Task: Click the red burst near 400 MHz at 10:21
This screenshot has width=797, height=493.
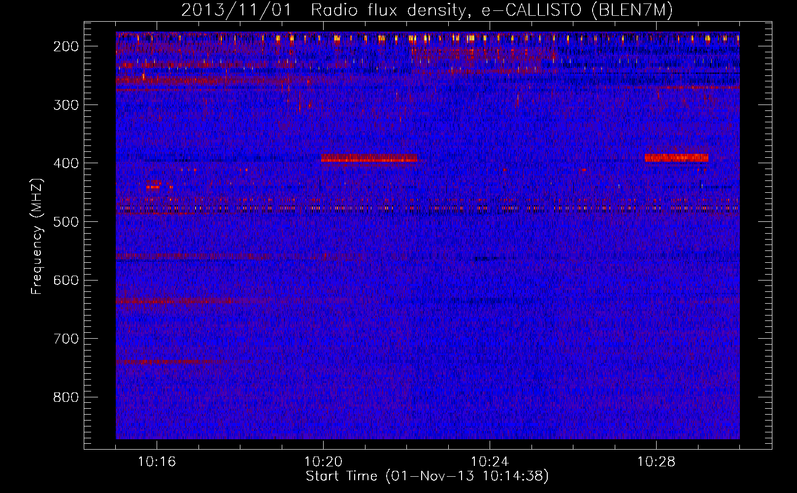Action: click(x=369, y=158)
